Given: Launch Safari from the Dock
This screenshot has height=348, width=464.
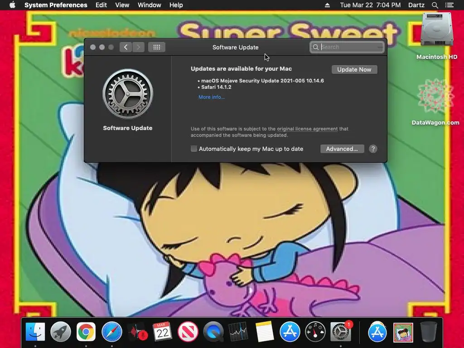Looking at the screenshot, I should (111, 332).
